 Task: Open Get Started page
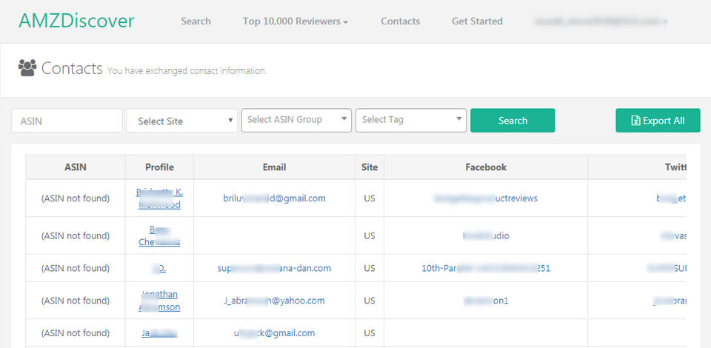coord(477,21)
